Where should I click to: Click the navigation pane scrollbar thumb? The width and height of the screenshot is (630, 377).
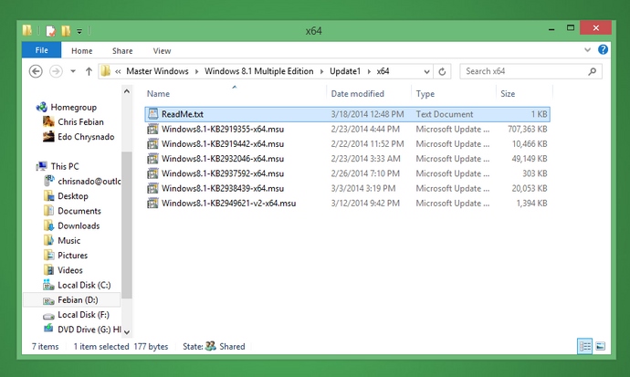(127, 225)
